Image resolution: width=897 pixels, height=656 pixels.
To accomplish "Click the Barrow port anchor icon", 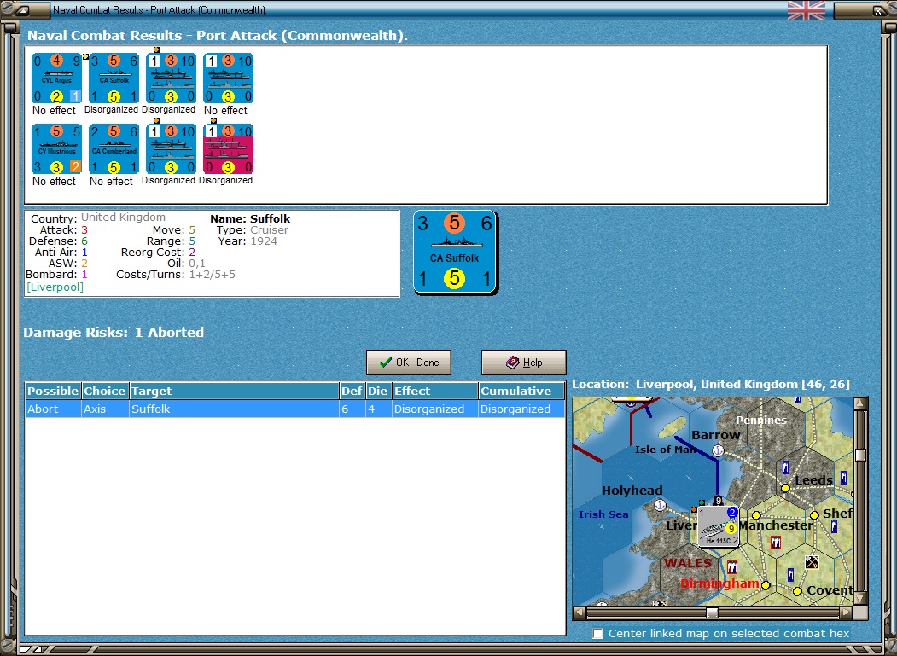I will click(x=718, y=450).
